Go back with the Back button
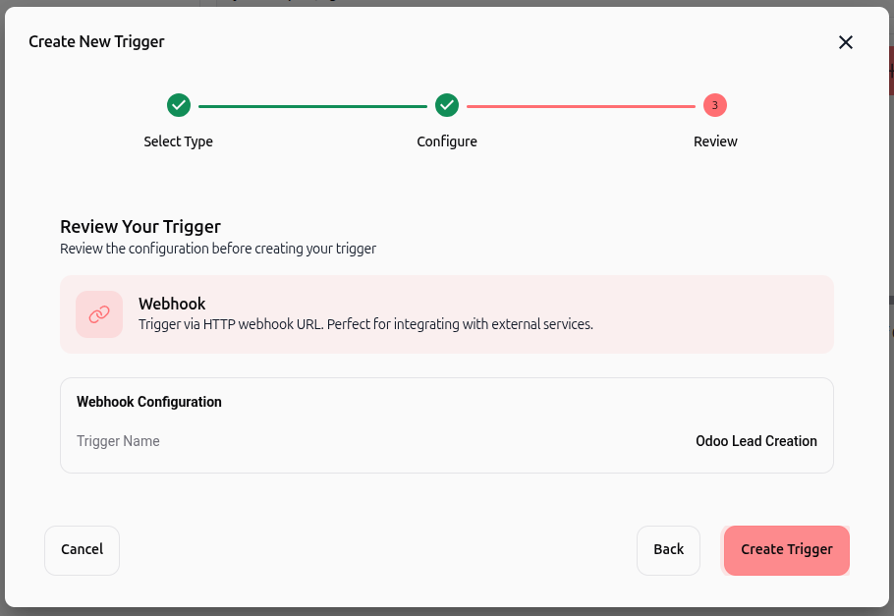894x616 pixels. pyautogui.click(x=668, y=550)
